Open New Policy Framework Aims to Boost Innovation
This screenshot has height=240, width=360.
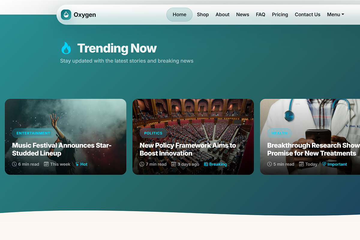(188, 149)
